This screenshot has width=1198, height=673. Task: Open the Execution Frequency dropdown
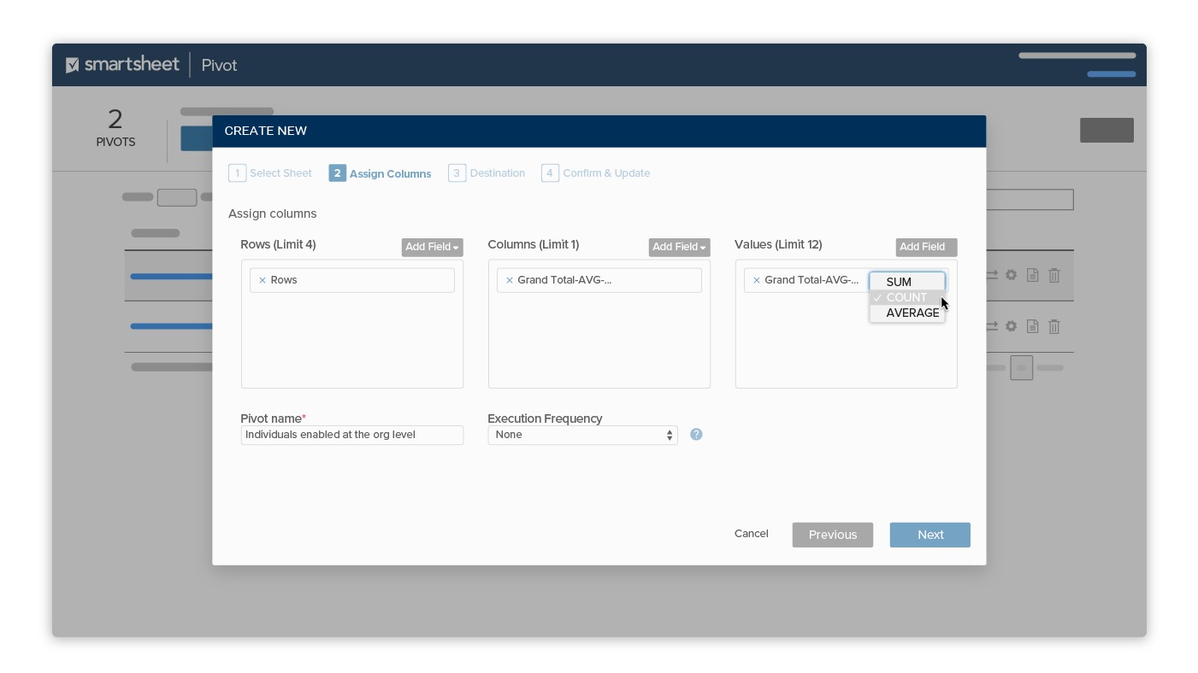pos(582,435)
